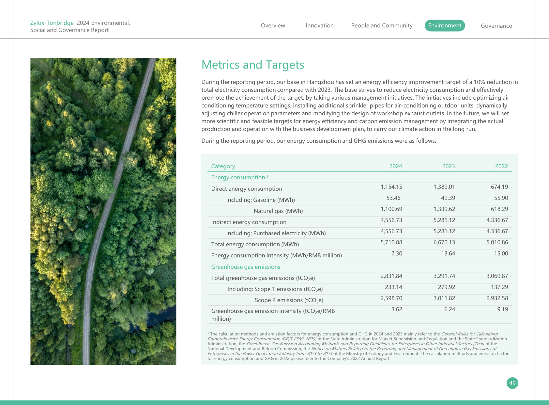Click the emissions value 2,831.84
Viewport: 549px width, 405px height.
(391, 276)
